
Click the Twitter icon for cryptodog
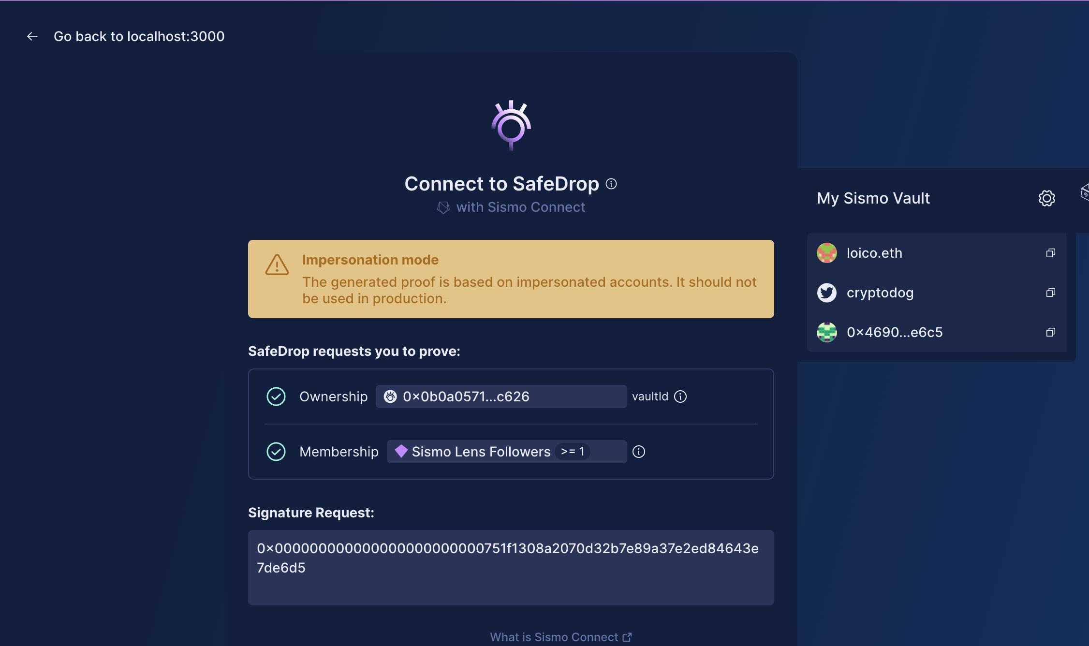click(x=827, y=293)
